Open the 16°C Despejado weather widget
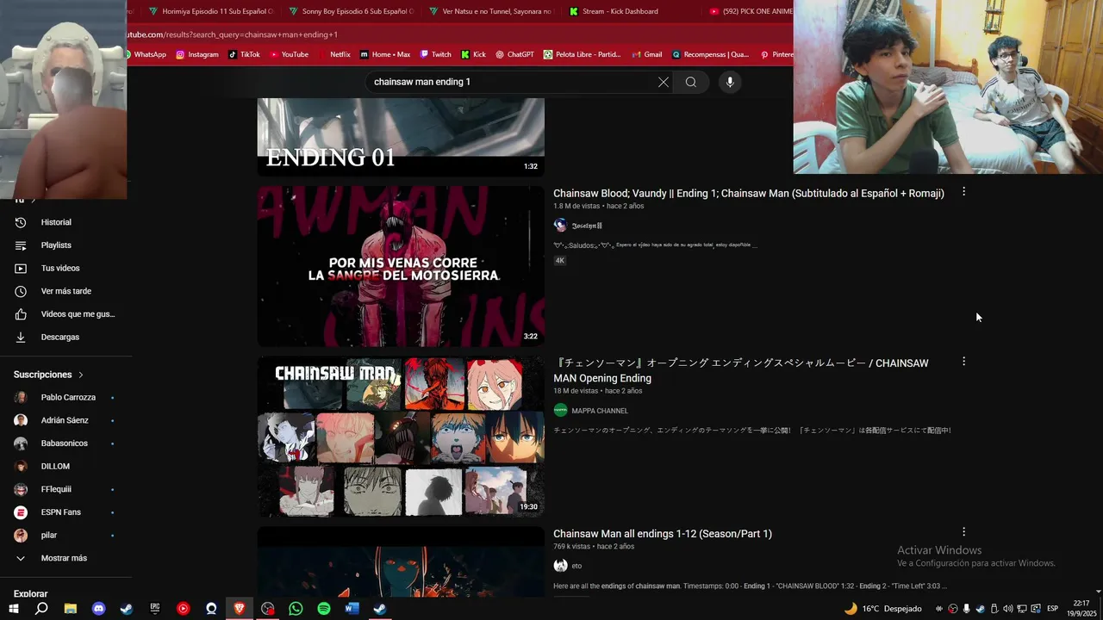This screenshot has height=620, width=1103. [882, 609]
